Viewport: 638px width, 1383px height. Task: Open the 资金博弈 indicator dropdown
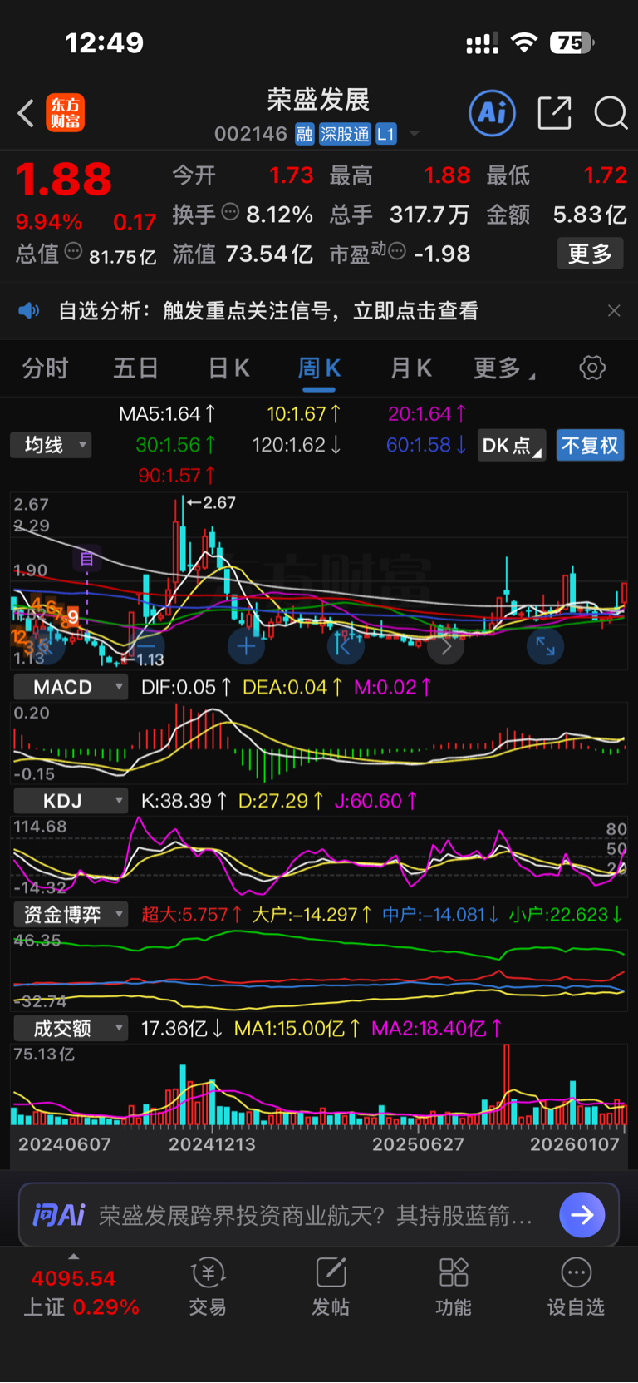coord(71,915)
